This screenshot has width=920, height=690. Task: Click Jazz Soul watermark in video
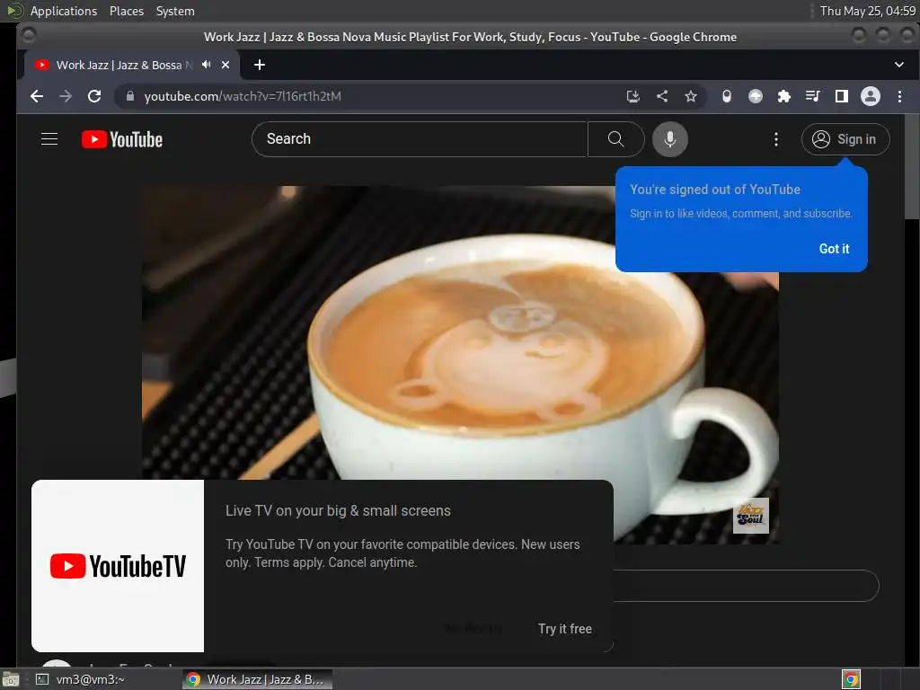pyautogui.click(x=750, y=515)
